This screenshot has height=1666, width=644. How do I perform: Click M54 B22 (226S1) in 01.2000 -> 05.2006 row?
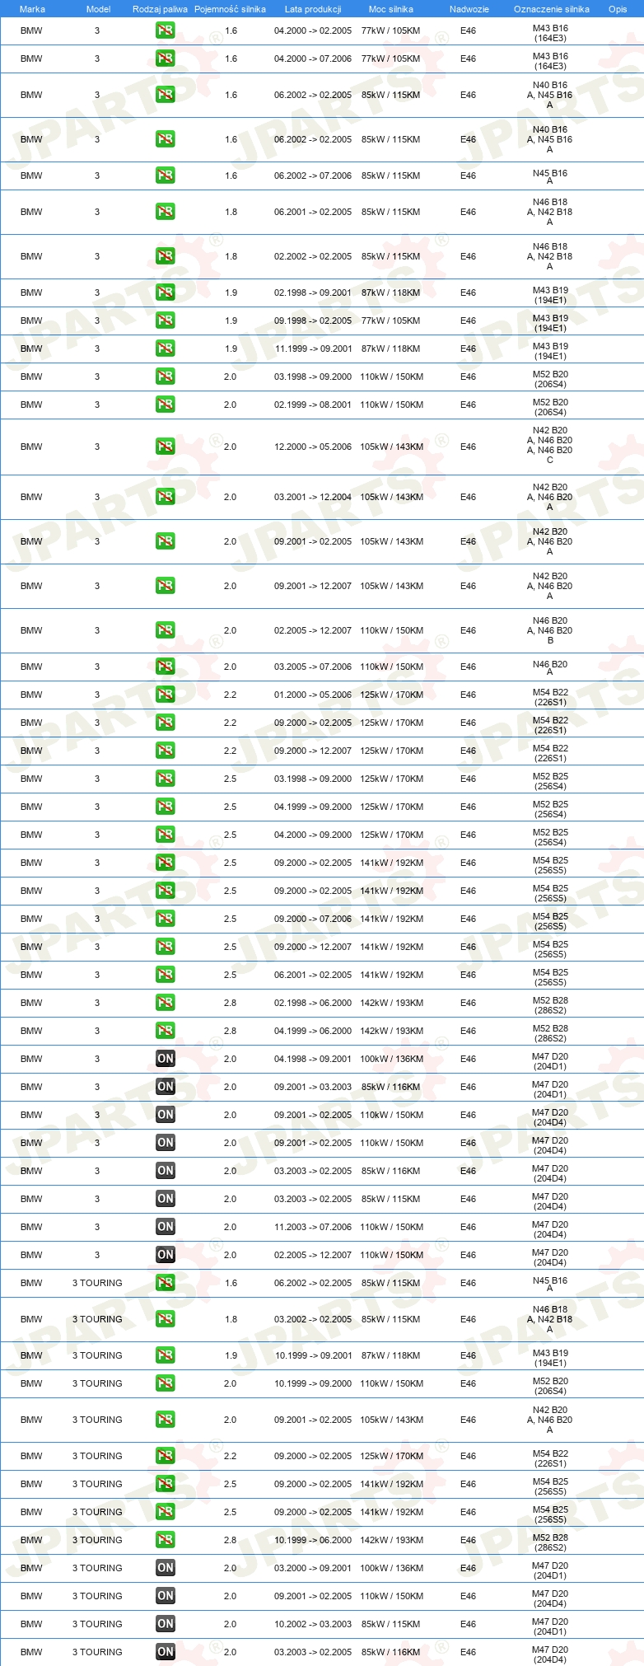[550, 697]
